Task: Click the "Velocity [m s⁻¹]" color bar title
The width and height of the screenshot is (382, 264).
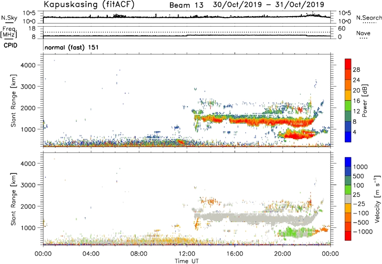Action: 377,199
